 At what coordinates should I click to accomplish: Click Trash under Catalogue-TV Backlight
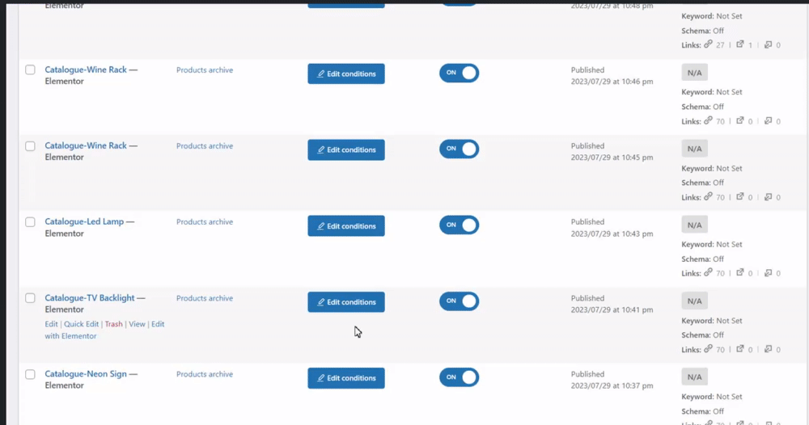[113, 324]
